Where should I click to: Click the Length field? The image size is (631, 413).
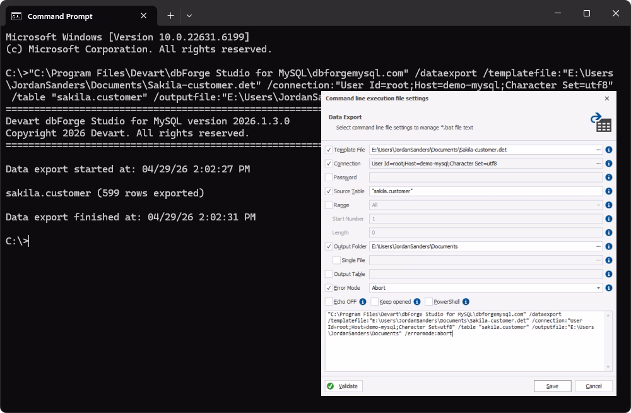pyautogui.click(x=486, y=232)
